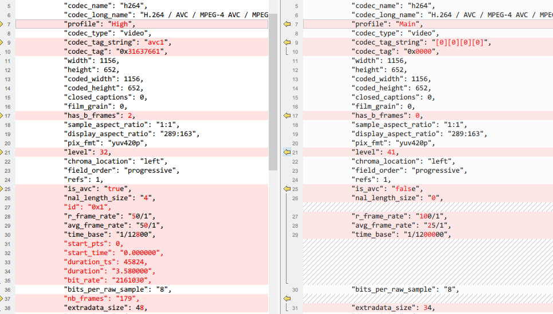Viewport: 553px width, 314px height.
Task: Click right "extradata_size": 34 line
Action: [428, 308]
